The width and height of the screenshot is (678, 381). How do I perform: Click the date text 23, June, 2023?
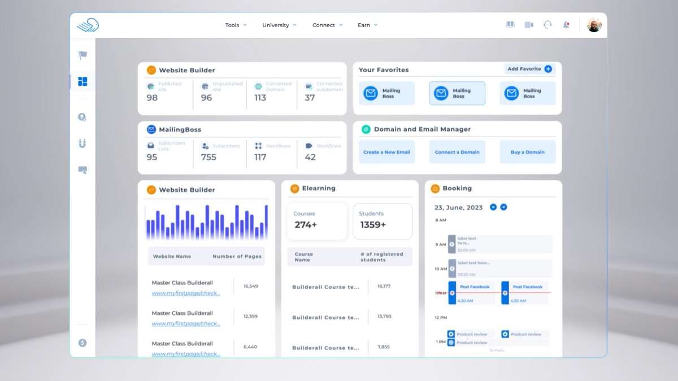pyautogui.click(x=458, y=207)
